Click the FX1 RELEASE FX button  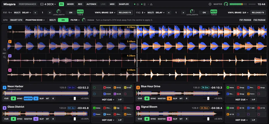pyautogui.click(x=125, y=13)
